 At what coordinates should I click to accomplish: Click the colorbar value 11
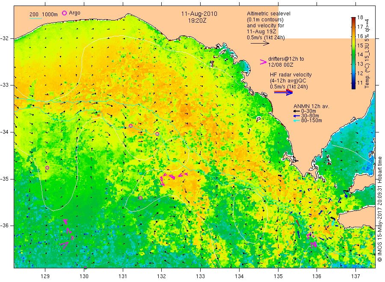(x=360, y=82)
